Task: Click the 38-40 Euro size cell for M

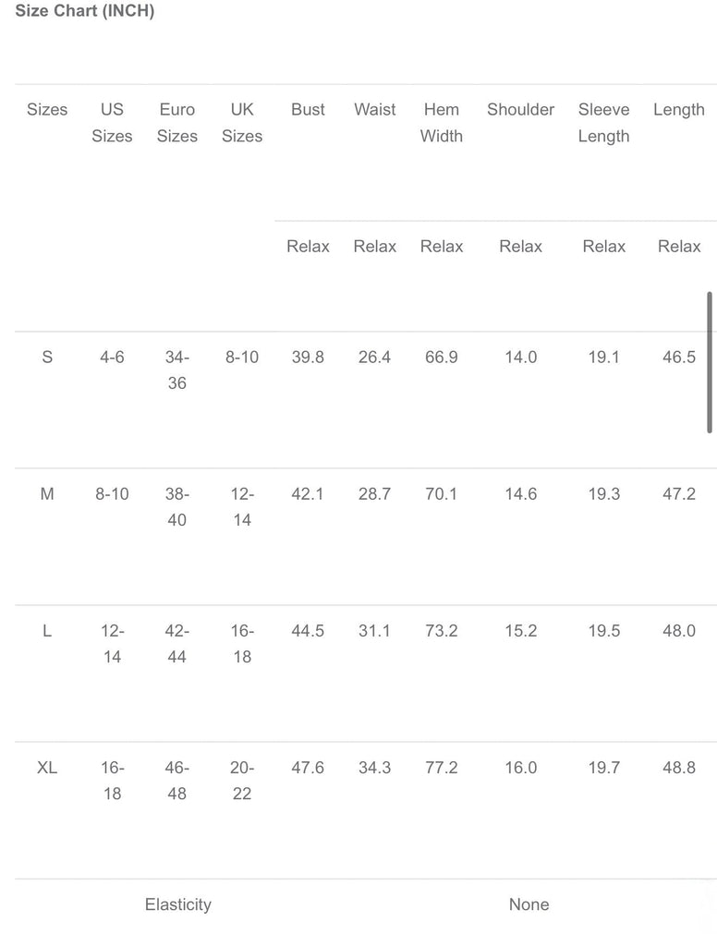Action: tap(176, 507)
